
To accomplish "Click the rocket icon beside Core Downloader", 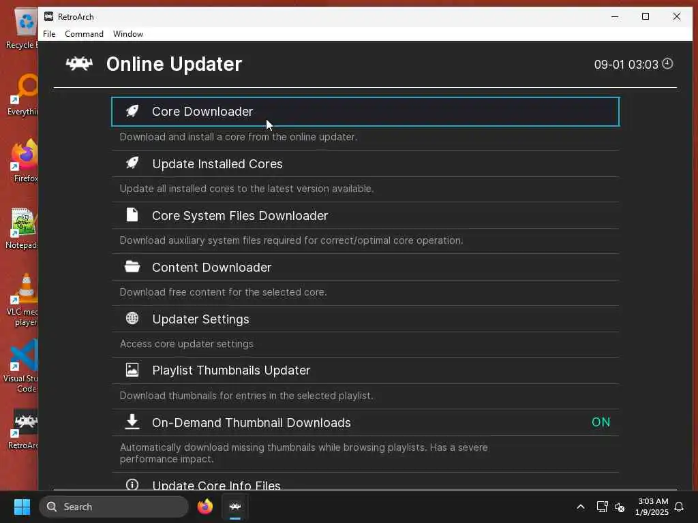I will coord(132,111).
